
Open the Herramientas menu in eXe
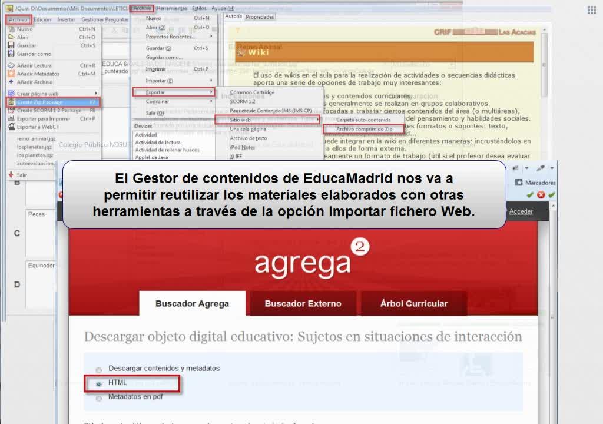tap(171, 8)
